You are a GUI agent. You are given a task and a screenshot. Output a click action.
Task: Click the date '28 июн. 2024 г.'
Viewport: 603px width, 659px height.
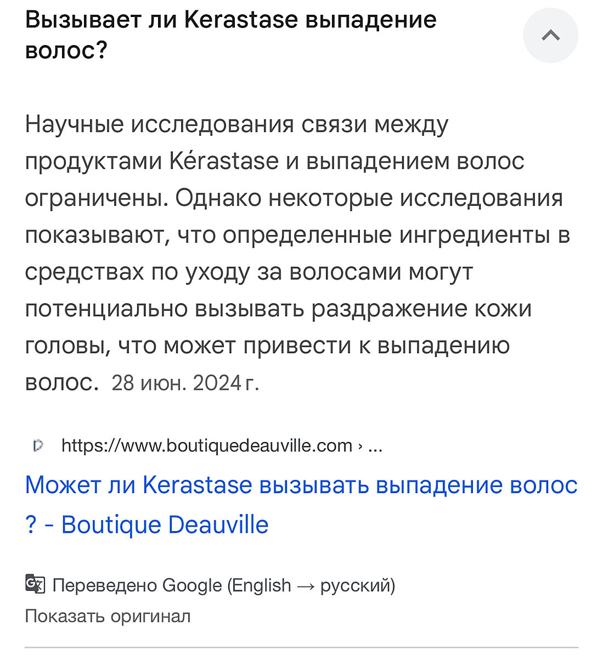click(x=185, y=383)
